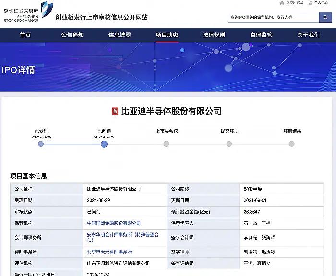
Task: Open 中国国际金融股份有限公司 sponsor link
Action: coord(114,223)
